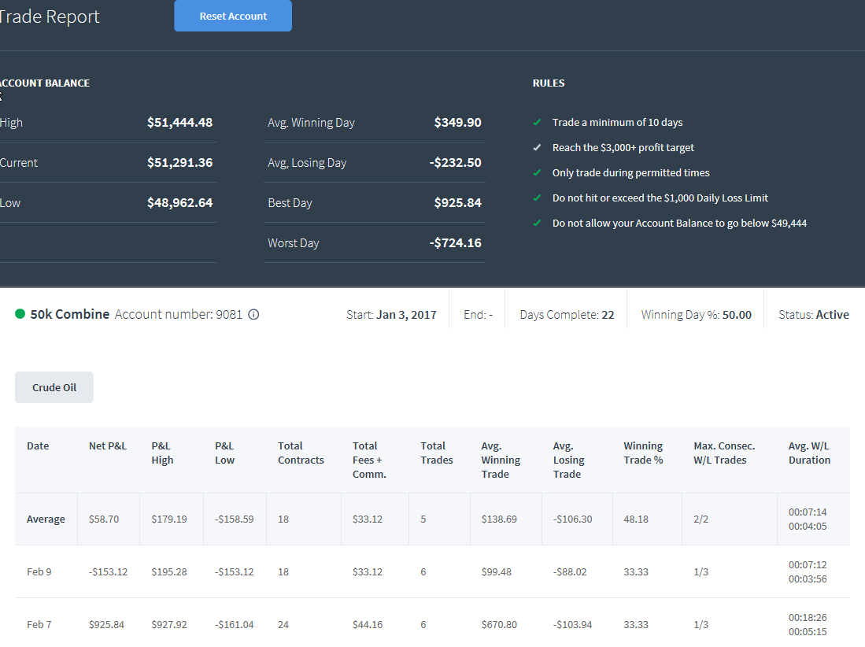Select the Feb 9 row date
The width and height of the screenshot is (865, 647).
(x=39, y=572)
